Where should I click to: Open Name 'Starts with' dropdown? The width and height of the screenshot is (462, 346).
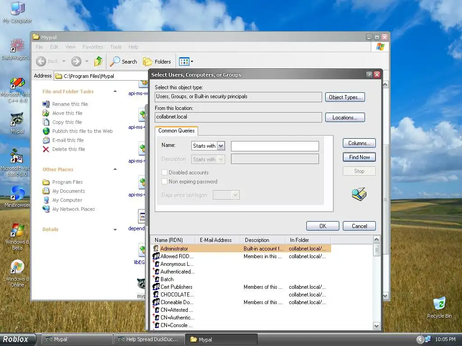pos(221,146)
